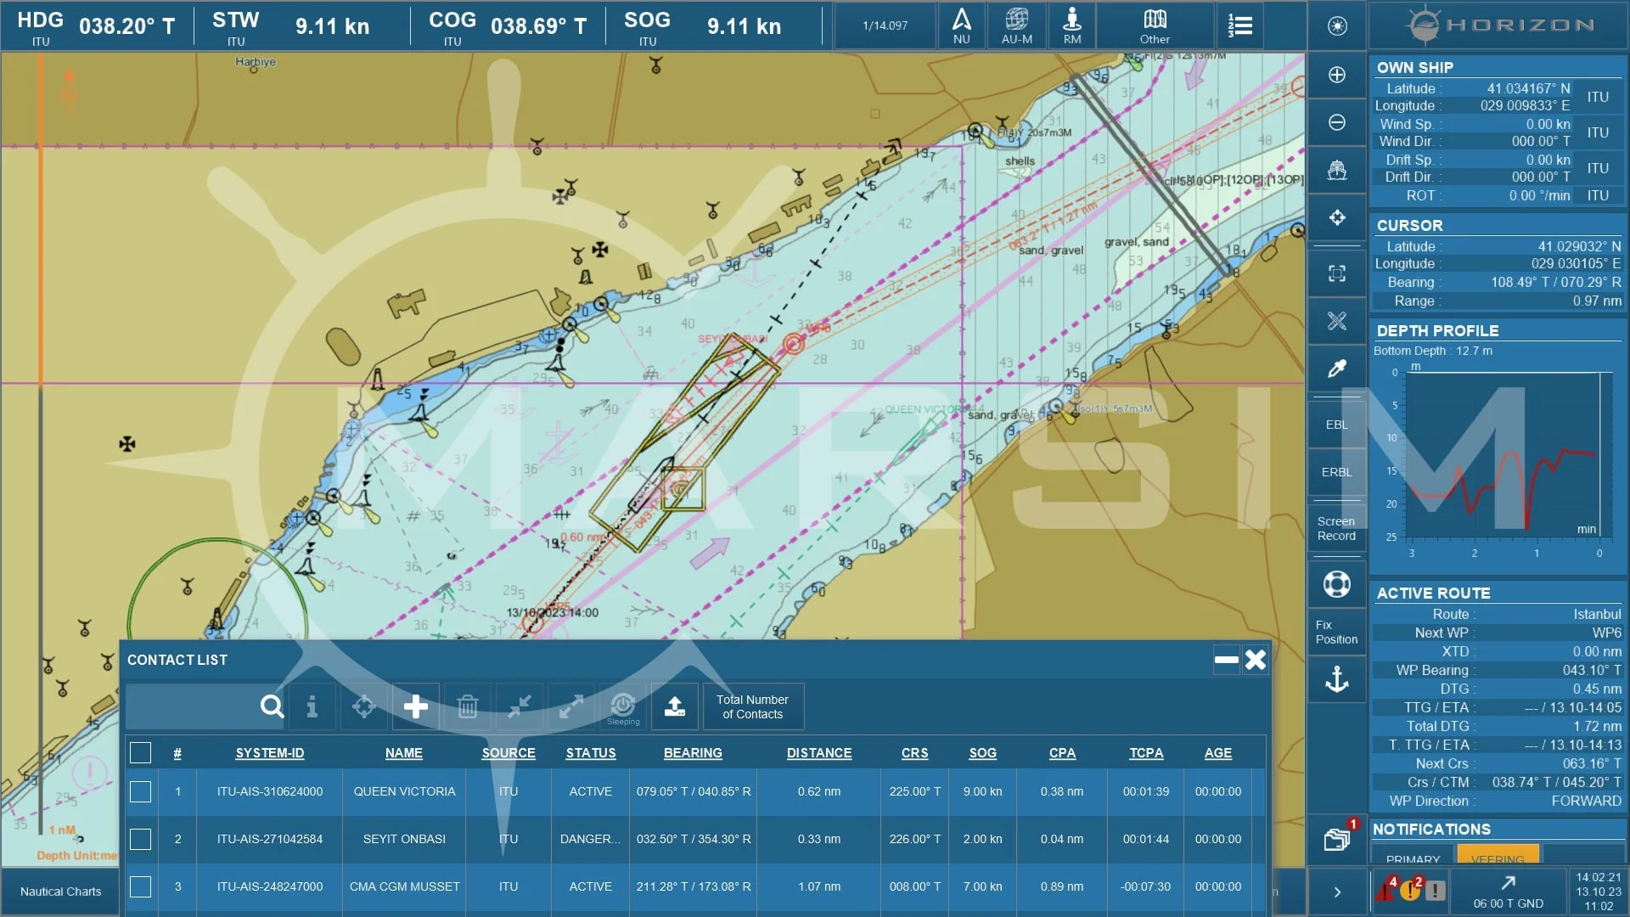Expand the sidebar with chevron arrow
This screenshot has width=1630, height=917.
tap(1337, 892)
